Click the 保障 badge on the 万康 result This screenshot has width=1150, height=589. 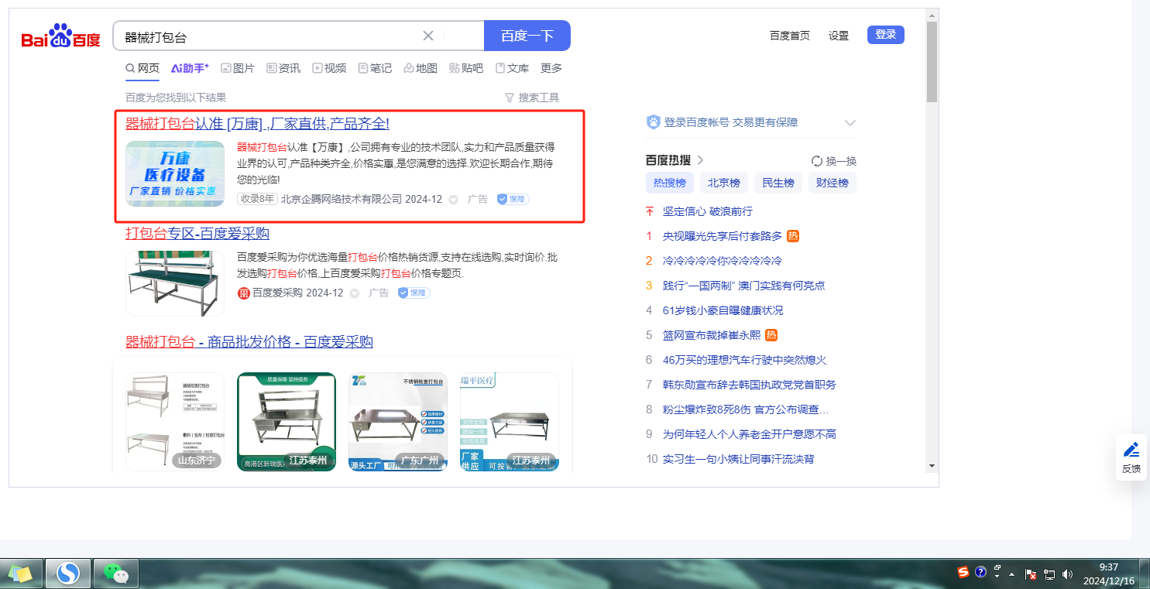[x=513, y=199]
